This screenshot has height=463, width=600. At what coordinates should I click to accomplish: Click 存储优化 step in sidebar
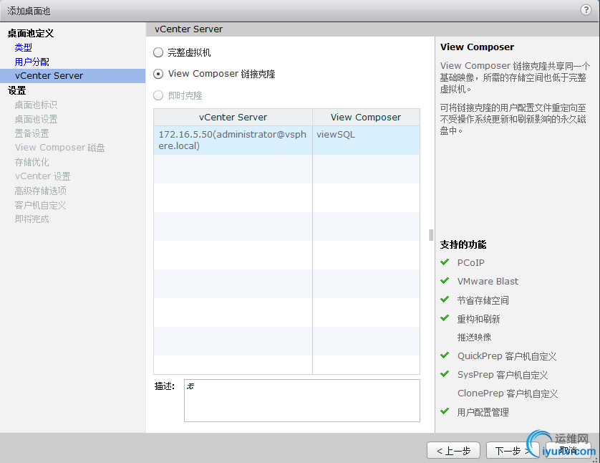pyautogui.click(x=32, y=162)
